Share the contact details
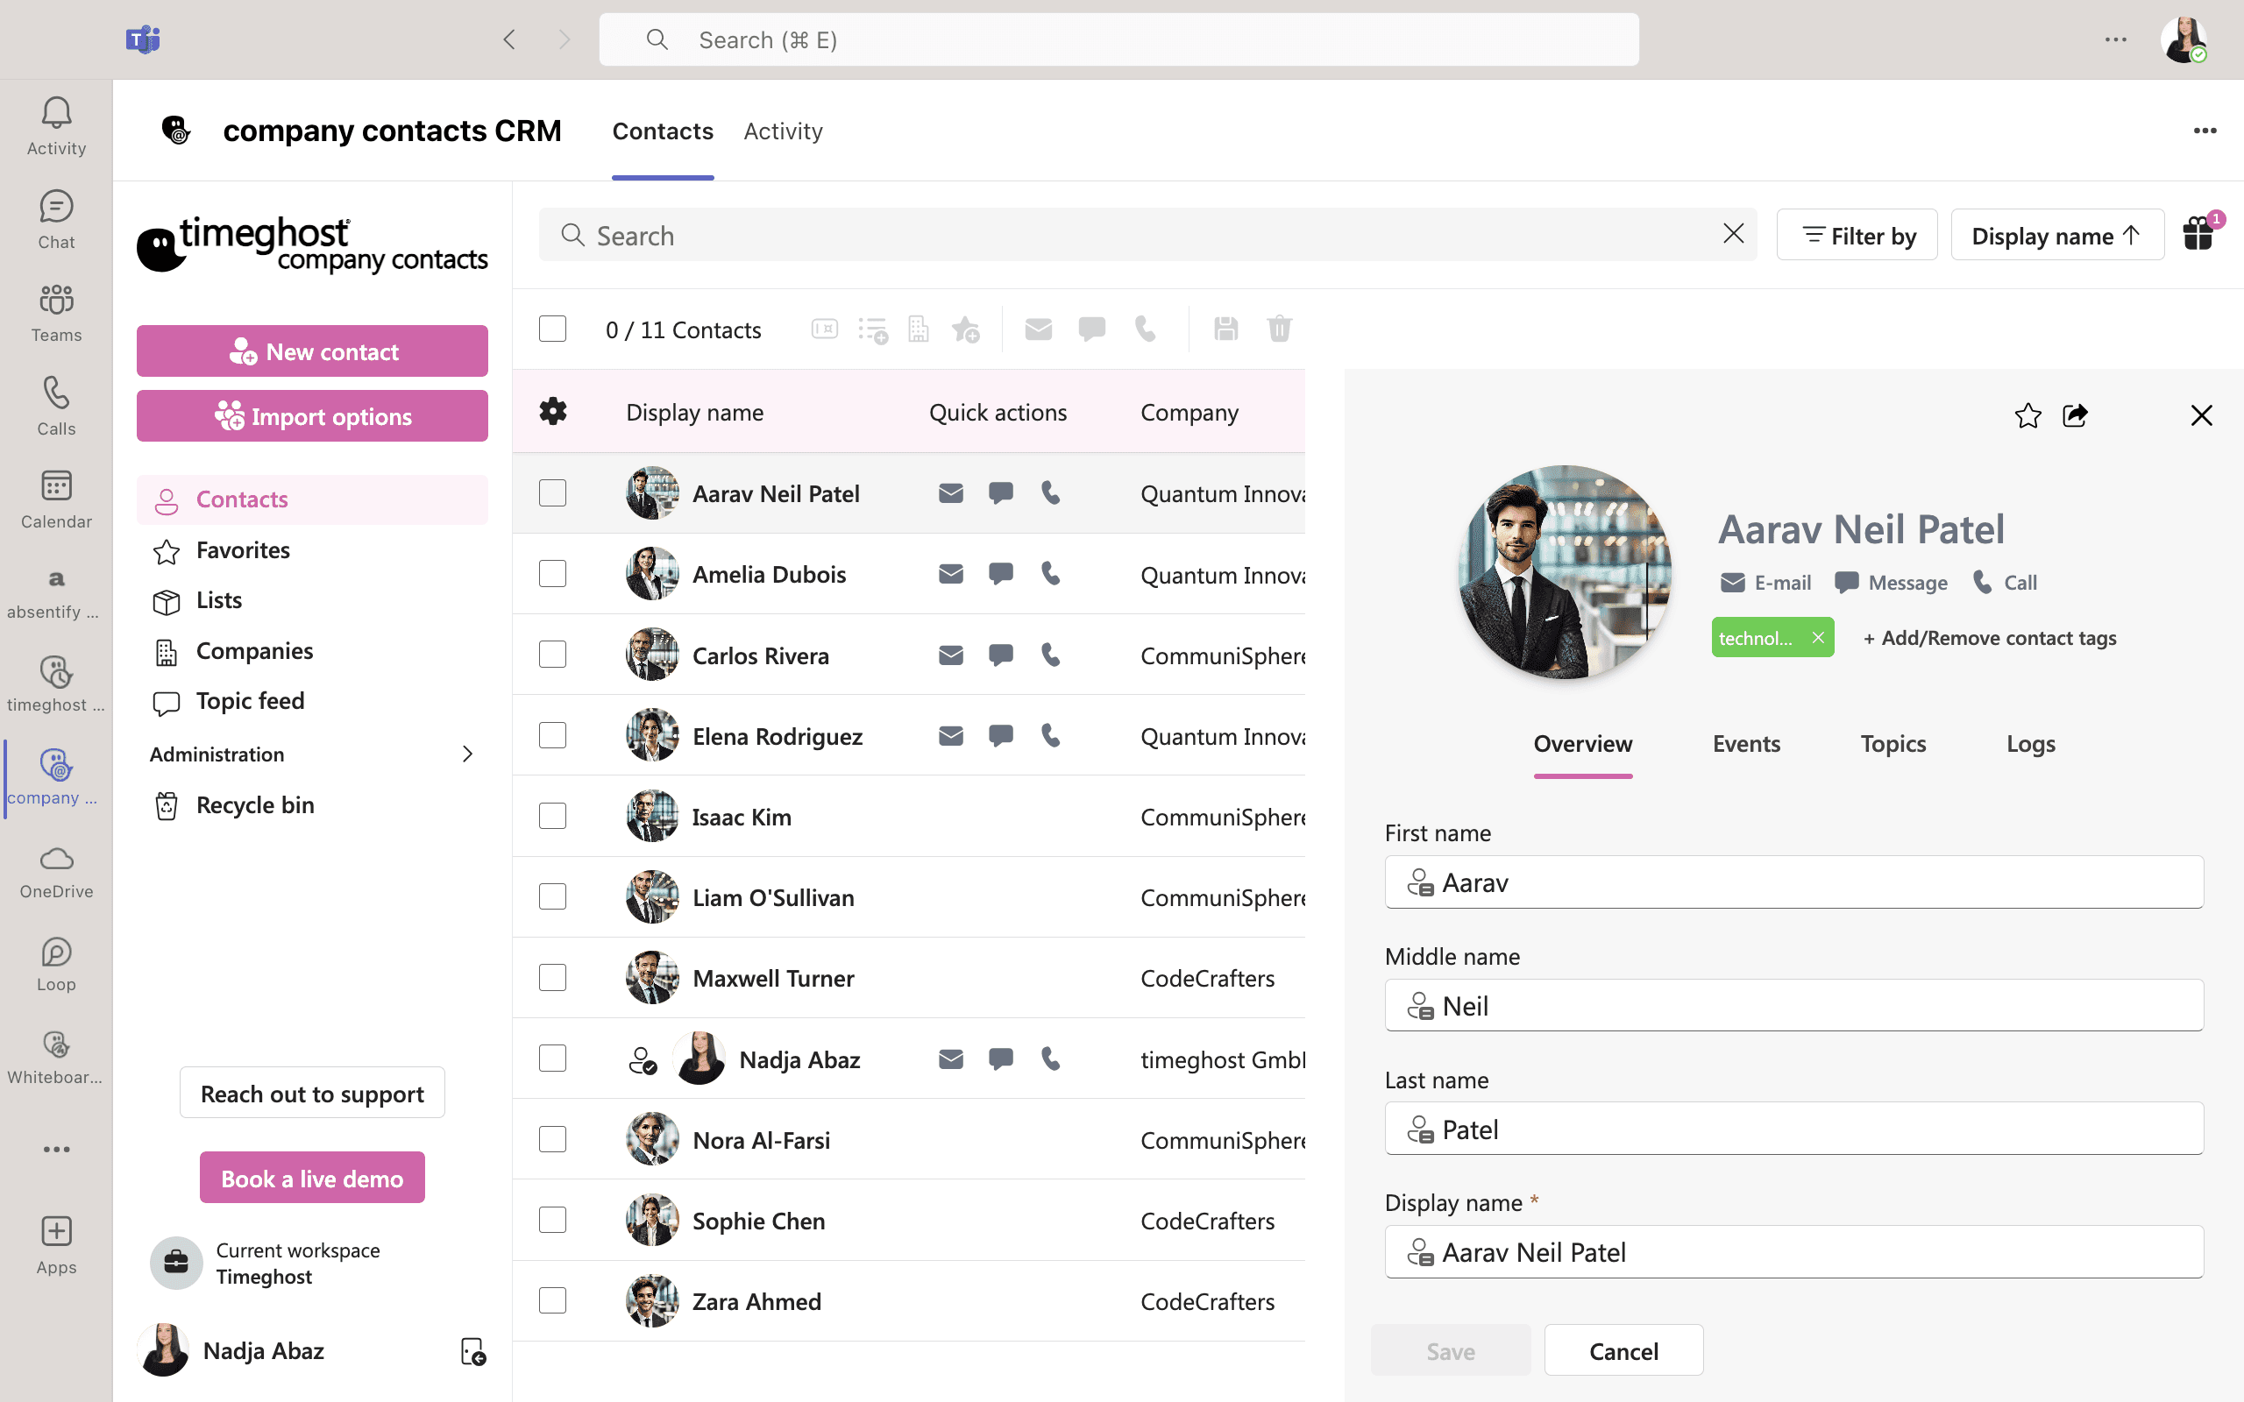The image size is (2244, 1402). [x=2075, y=415]
